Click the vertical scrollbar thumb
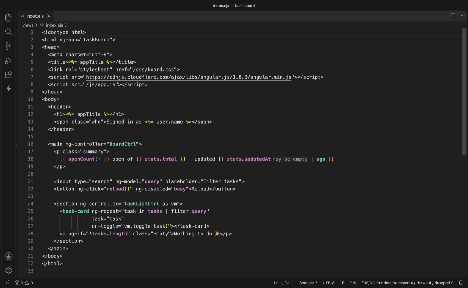This screenshot has height=288, width=468. pyautogui.click(x=464, y=92)
